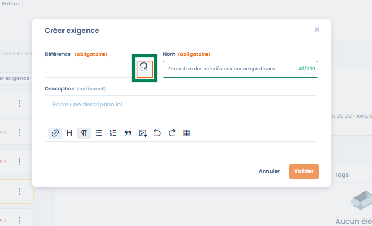Redo last edit in description editor
Viewport: 372px width, 226px height.
(x=171, y=133)
